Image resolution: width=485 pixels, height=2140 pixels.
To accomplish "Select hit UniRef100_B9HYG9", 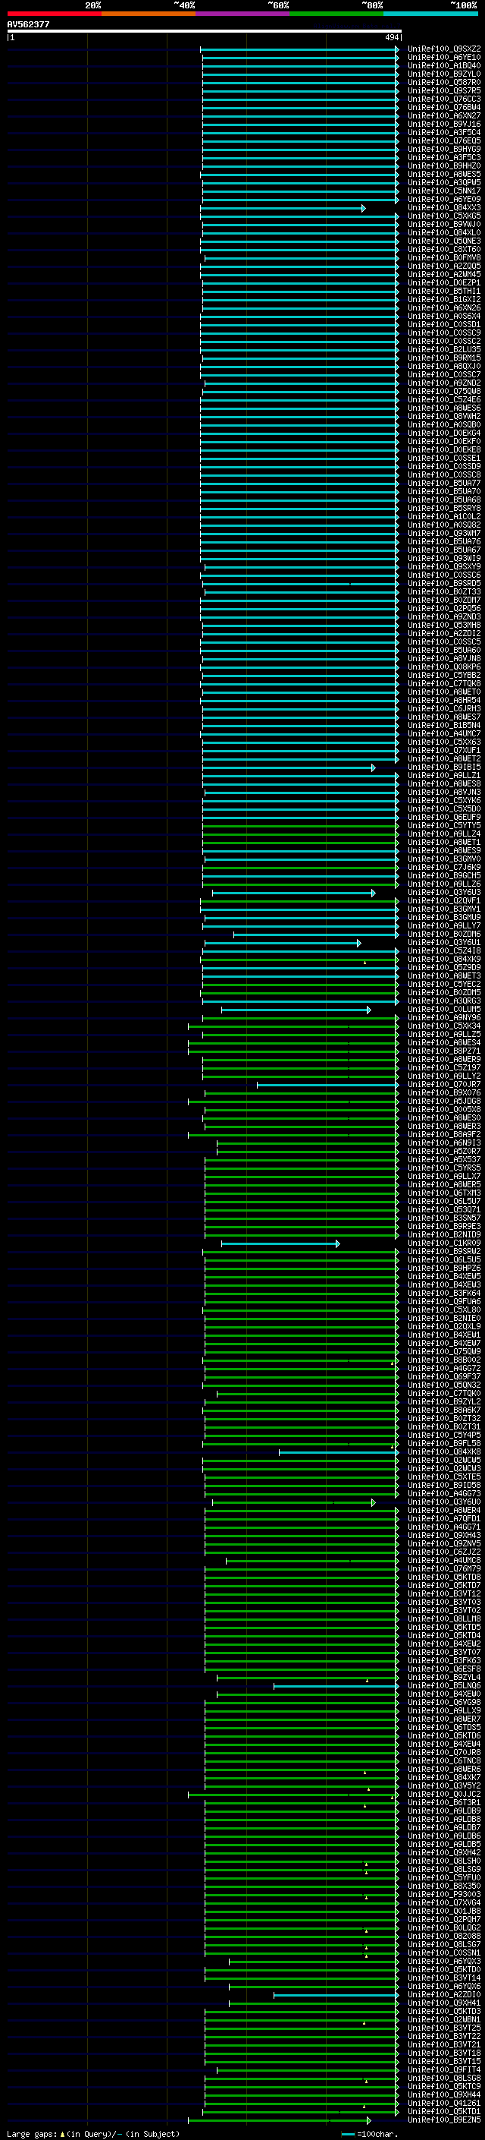I will click(444, 150).
